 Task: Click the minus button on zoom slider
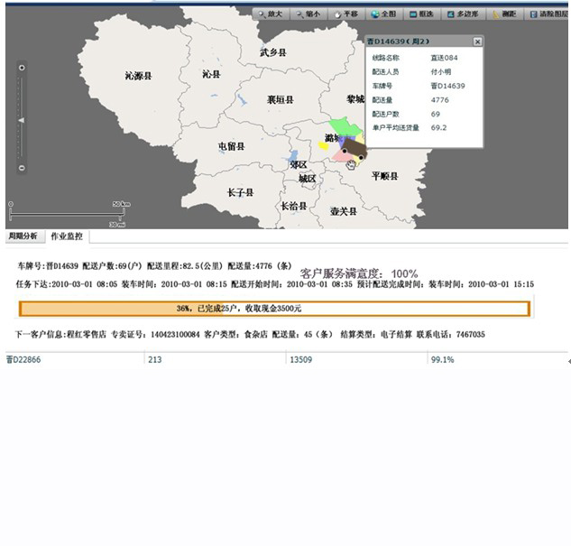(x=22, y=168)
